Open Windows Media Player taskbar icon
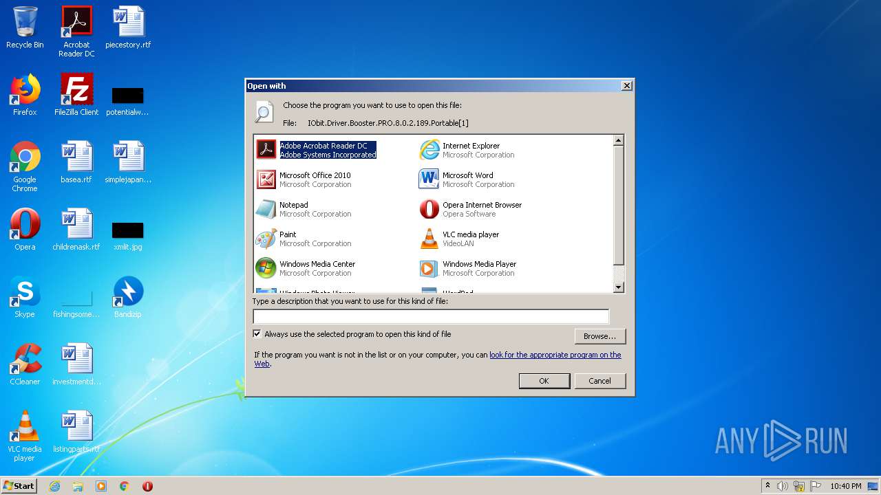This screenshot has height=495, width=881. 101,486
